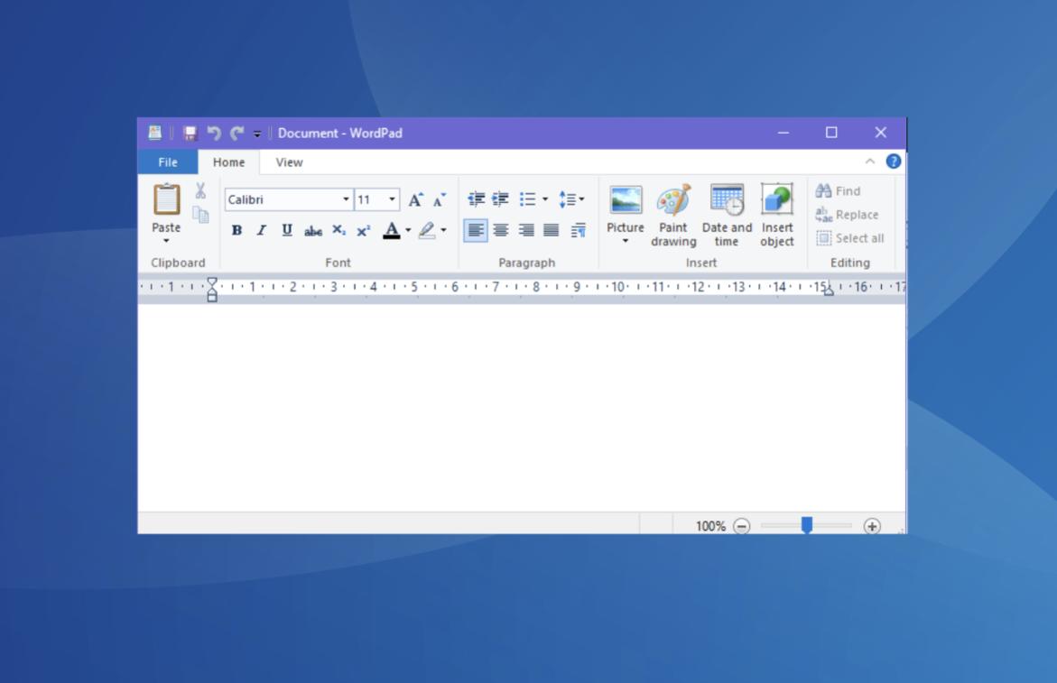Zoom out with the minus button
The width and height of the screenshot is (1057, 683).
click(741, 526)
